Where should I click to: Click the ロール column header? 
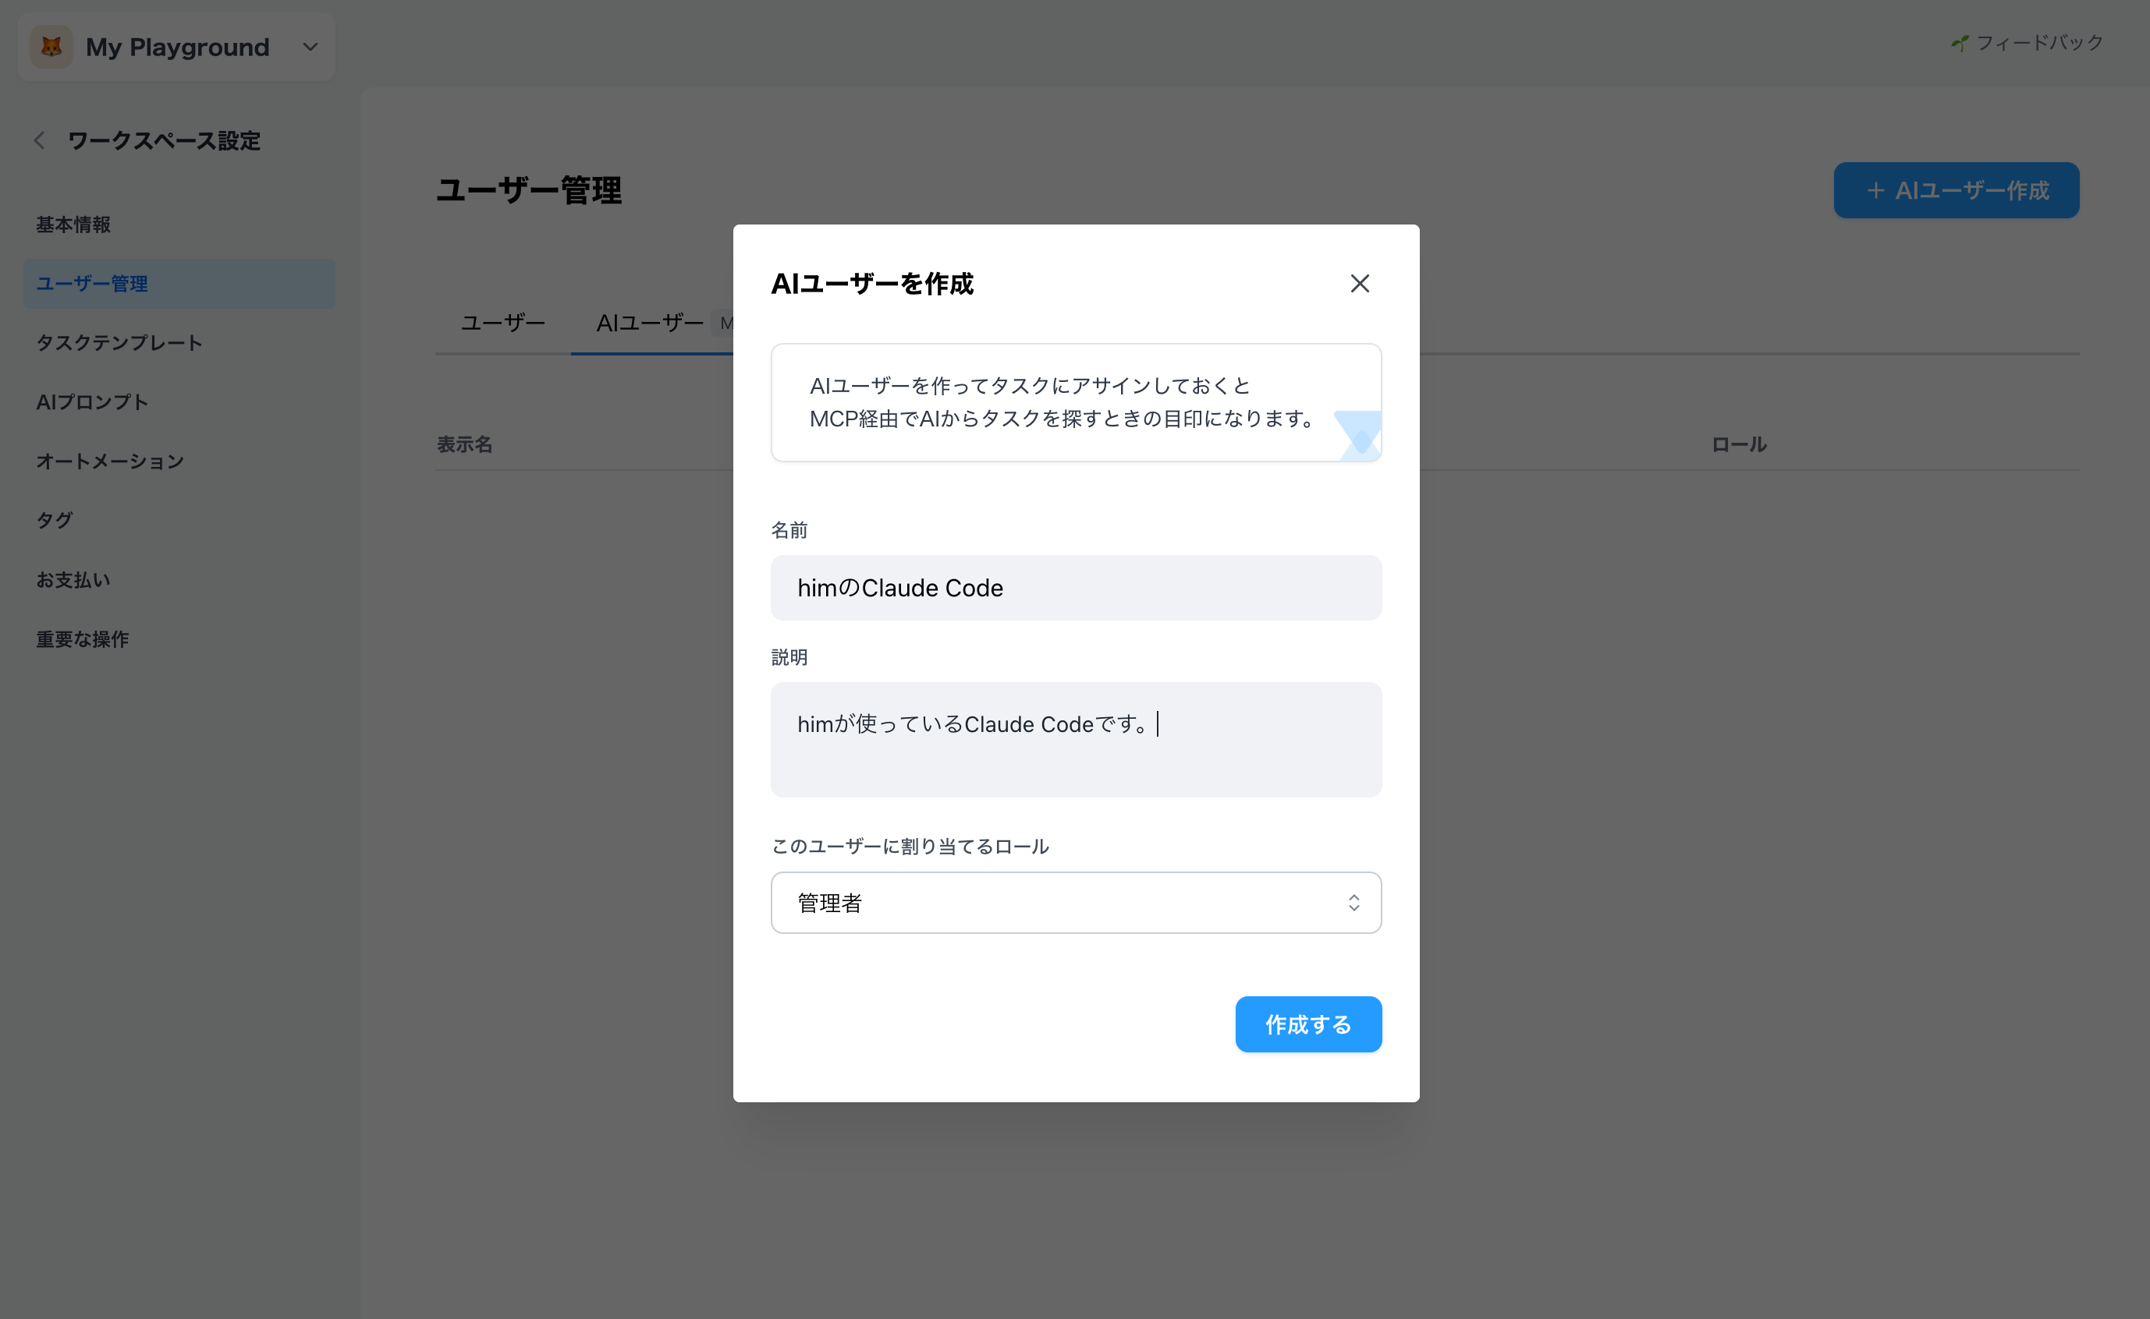pos(1738,445)
